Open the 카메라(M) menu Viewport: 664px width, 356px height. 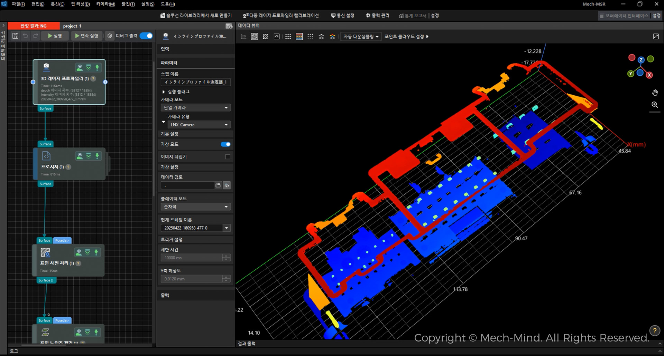(x=105, y=4)
